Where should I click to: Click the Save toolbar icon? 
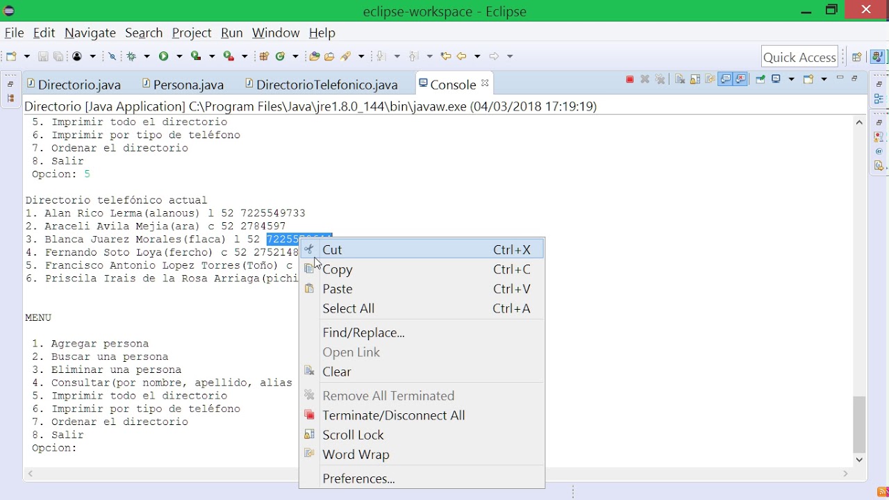tap(43, 56)
